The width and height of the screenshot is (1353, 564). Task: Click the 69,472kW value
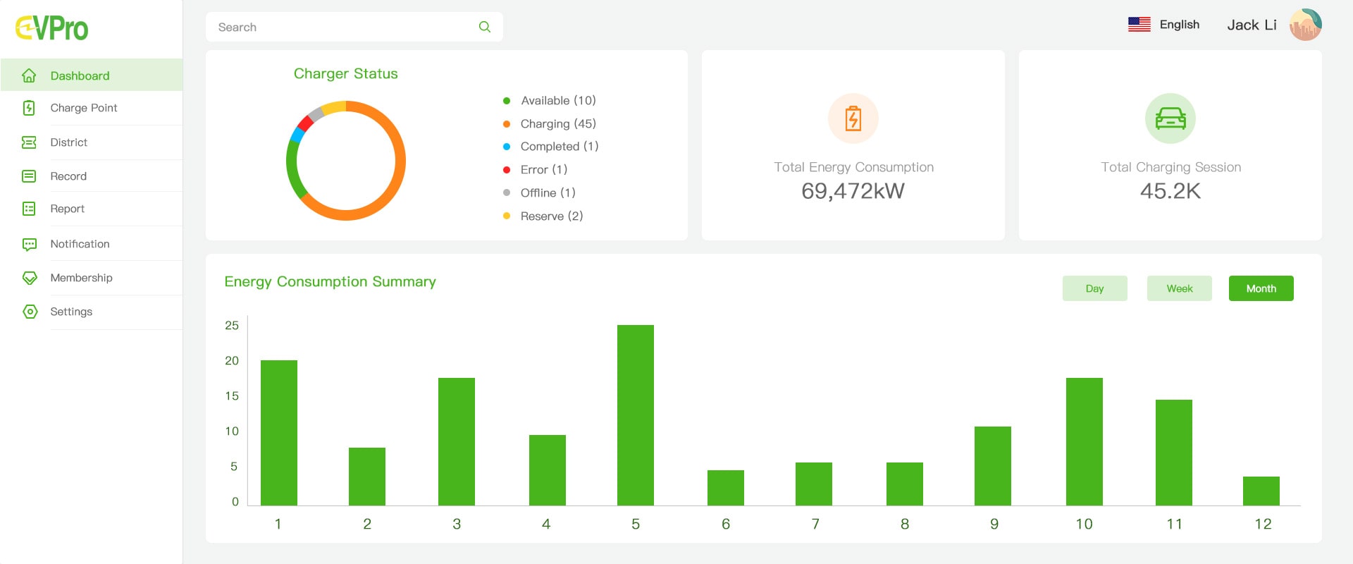[x=853, y=191]
